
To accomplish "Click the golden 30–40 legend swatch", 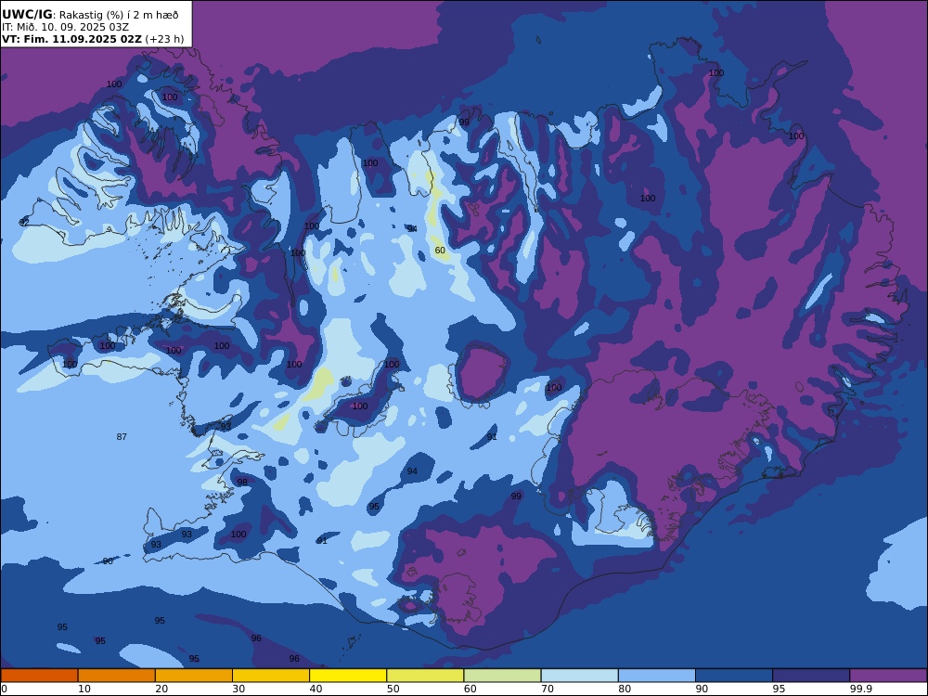I will click(x=271, y=676).
